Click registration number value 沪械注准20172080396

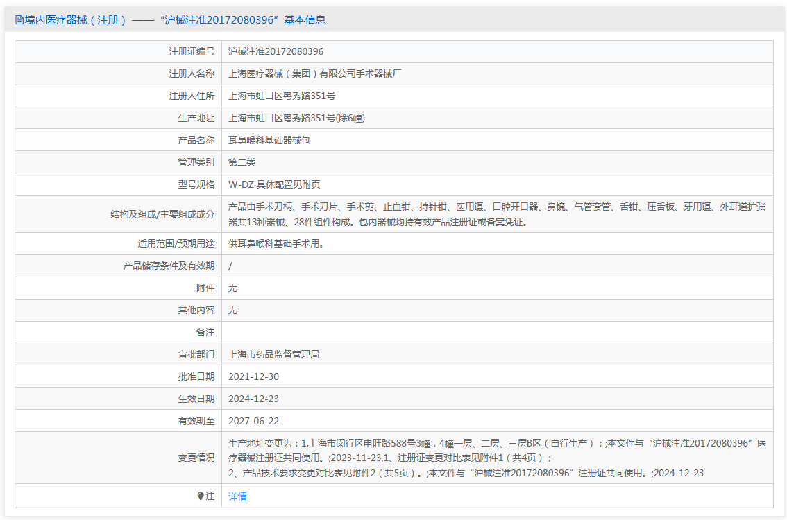[276, 51]
